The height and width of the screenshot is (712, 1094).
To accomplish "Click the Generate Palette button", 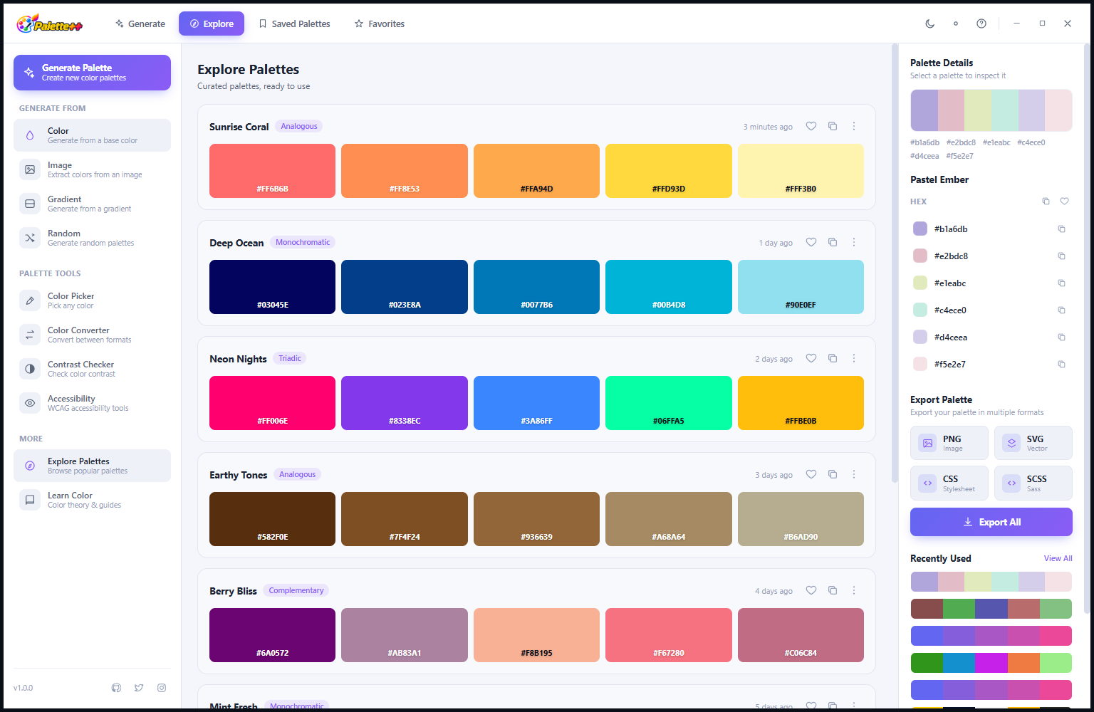I will (92, 73).
